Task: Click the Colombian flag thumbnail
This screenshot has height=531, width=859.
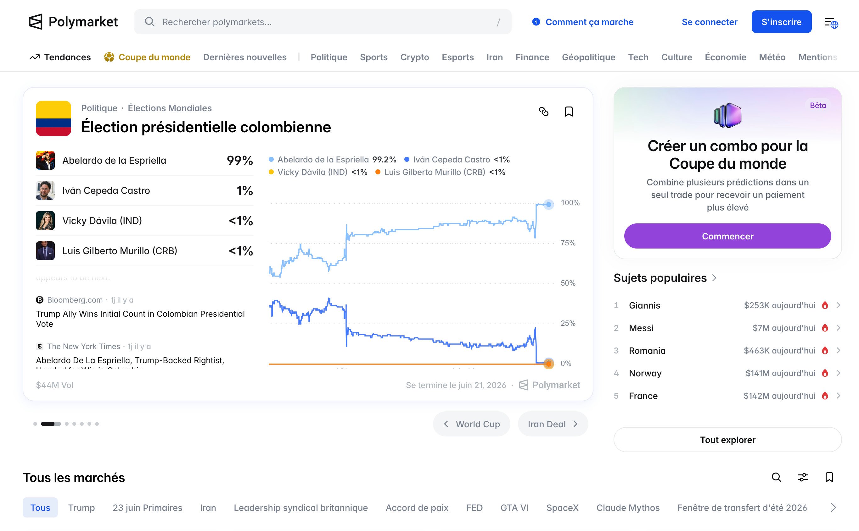Action: 53,118
